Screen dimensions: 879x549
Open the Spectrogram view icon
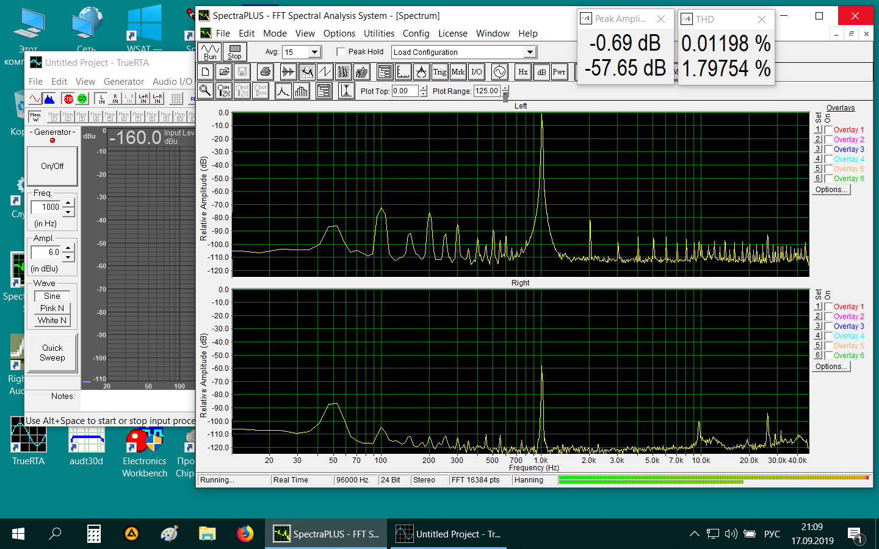(x=343, y=72)
